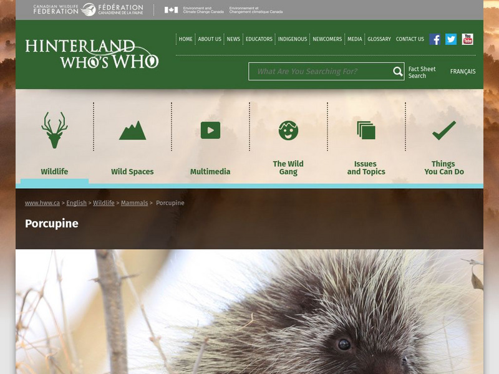
Task: Click the Multimedia play button icon
Action: click(210, 131)
